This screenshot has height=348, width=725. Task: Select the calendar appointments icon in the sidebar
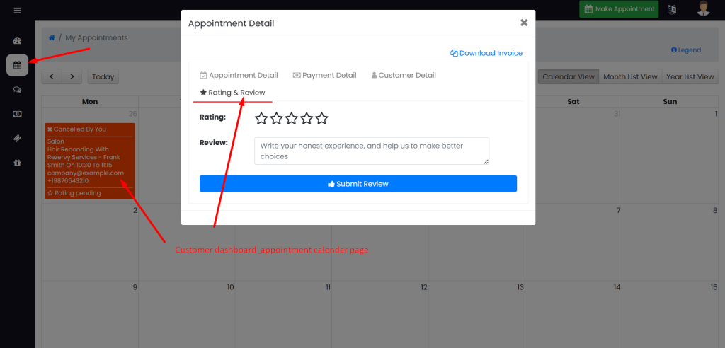tap(18, 65)
